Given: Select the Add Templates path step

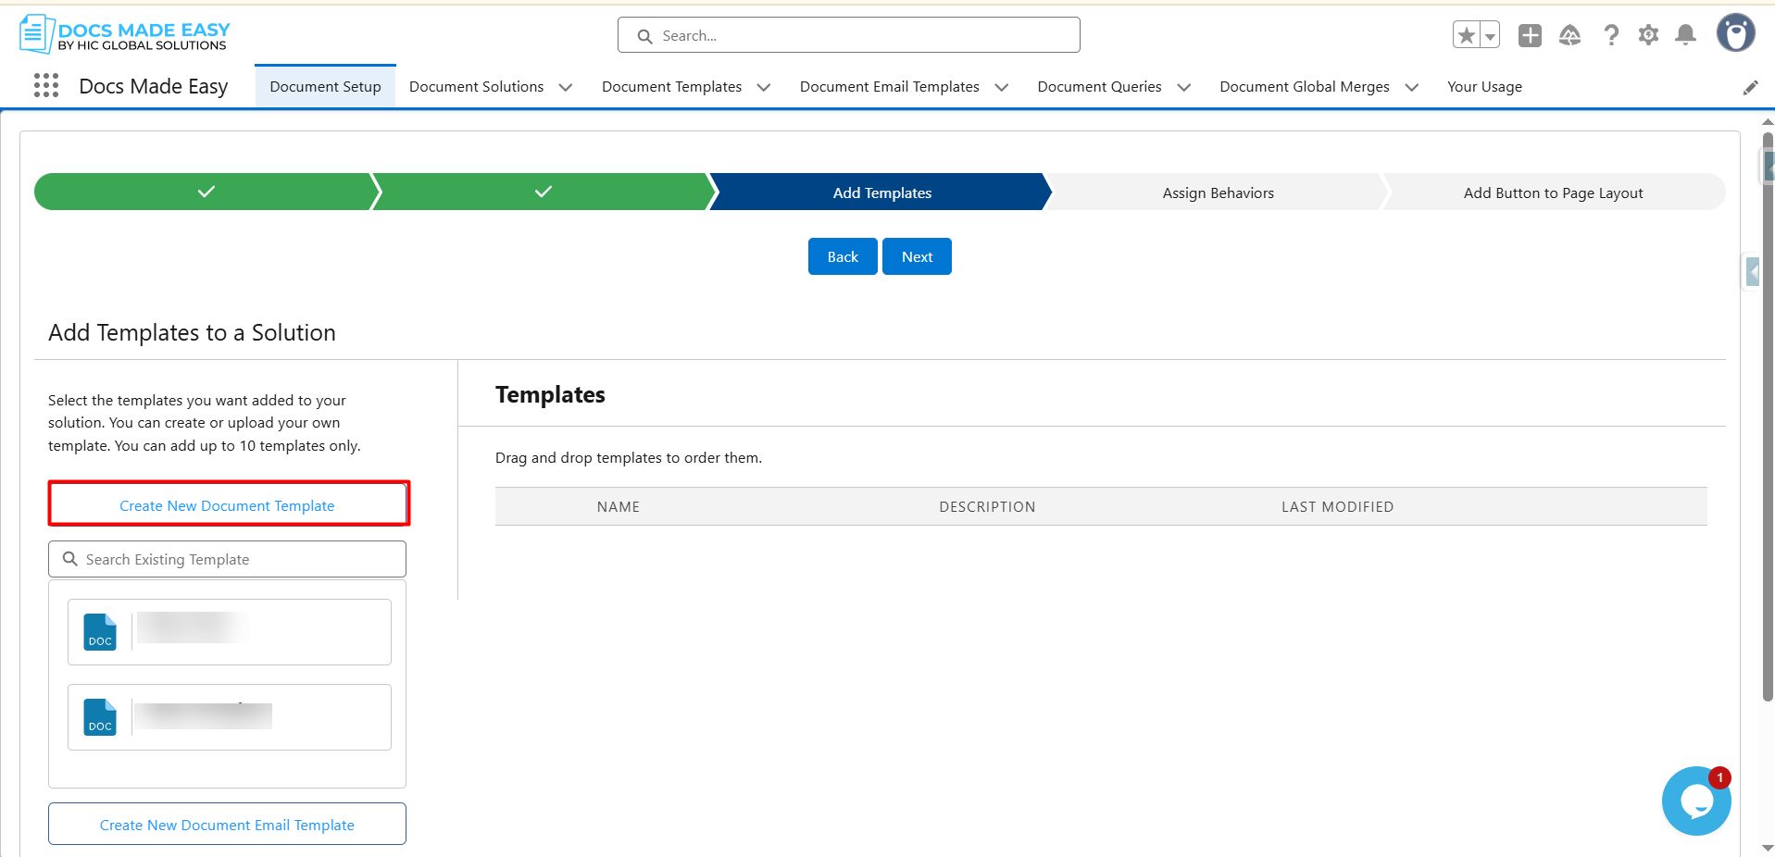Looking at the screenshot, I should (x=881, y=192).
